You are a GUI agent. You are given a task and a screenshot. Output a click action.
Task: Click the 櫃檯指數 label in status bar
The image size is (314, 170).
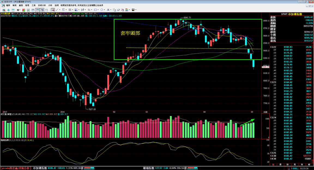149,168
